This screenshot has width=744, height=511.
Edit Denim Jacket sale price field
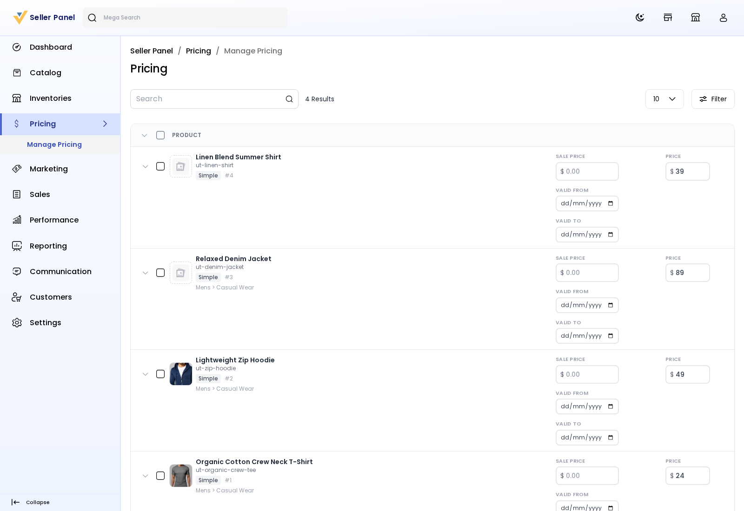[587, 273]
